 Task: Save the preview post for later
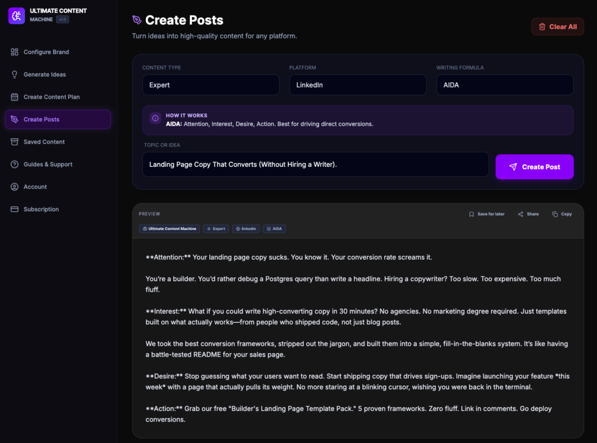pyautogui.click(x=487, y=214)
